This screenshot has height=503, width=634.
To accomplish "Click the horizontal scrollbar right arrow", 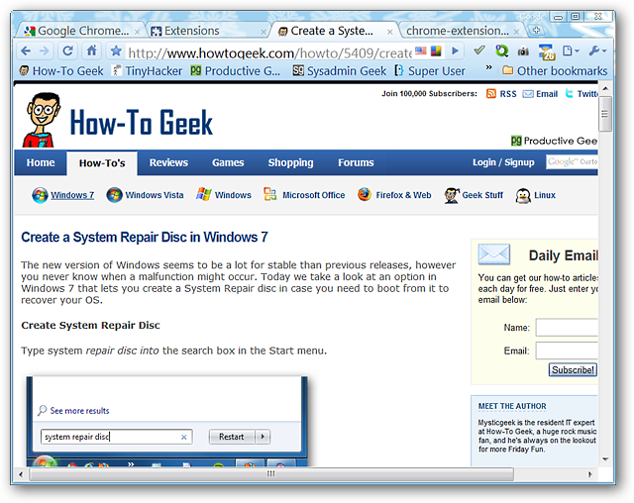I will coord(590,474).
